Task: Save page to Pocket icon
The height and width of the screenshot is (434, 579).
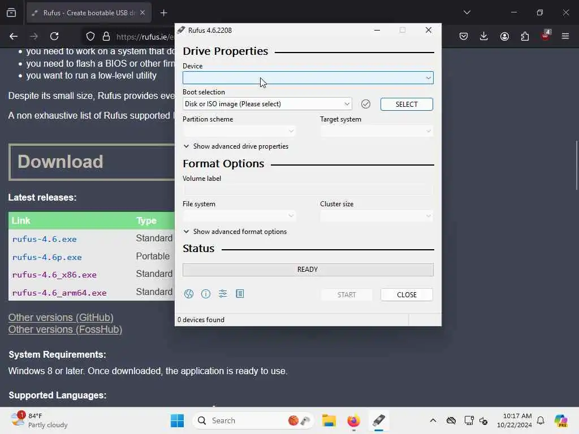Action: pyautogui.click(x=464, y=36)
